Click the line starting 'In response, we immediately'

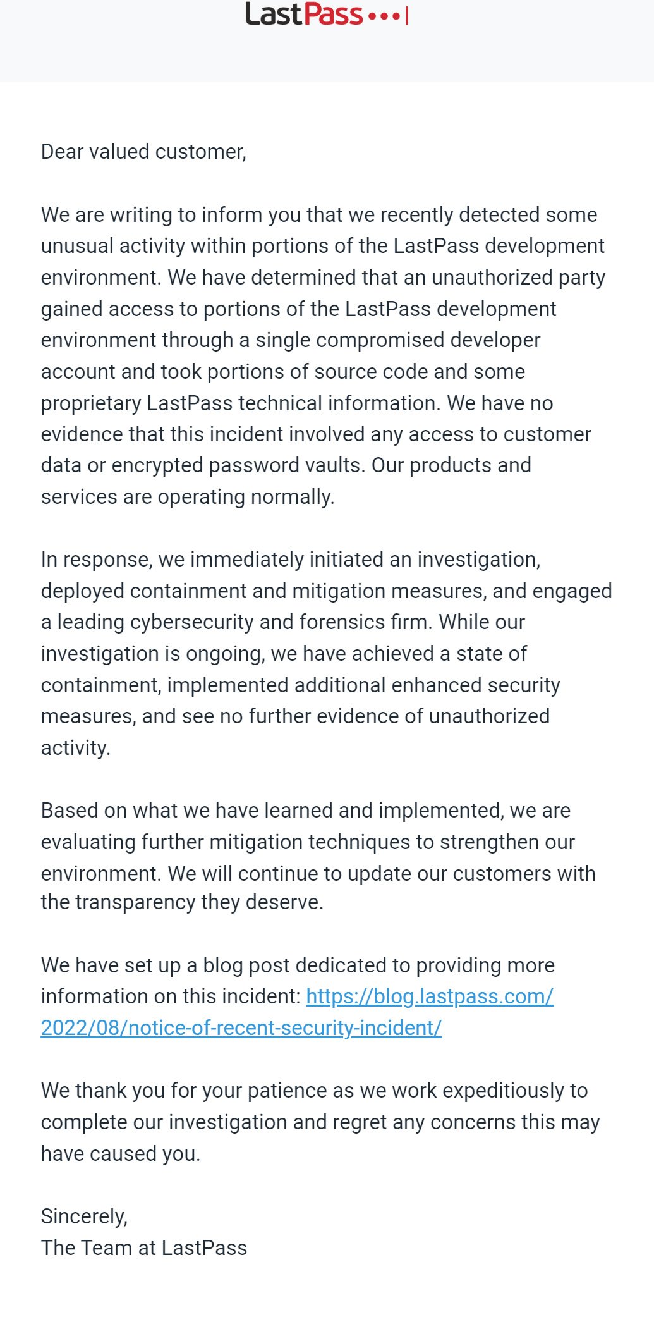tap(291, 560)
